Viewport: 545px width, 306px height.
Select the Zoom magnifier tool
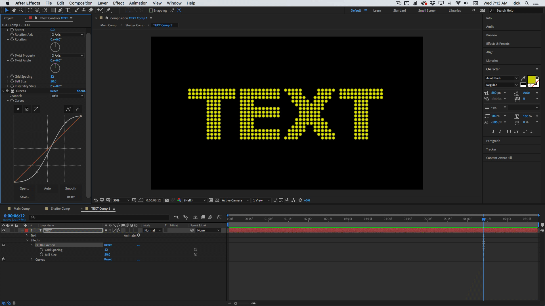coord(21,10)
